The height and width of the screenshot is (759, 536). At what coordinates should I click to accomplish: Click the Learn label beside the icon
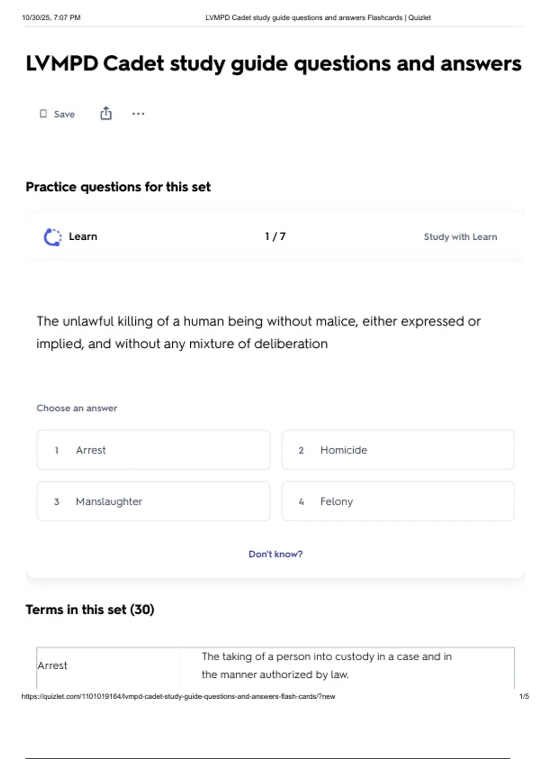83,237
